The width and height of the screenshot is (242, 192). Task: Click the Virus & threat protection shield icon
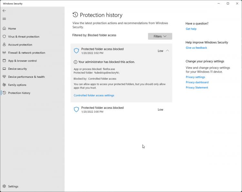[x=4, y=36]
